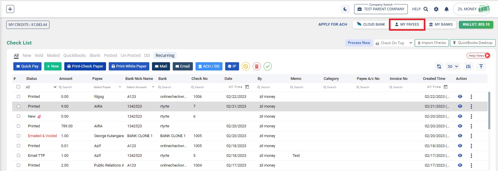
Task: Select the New filter tab
Action: (x=27, y=55)
